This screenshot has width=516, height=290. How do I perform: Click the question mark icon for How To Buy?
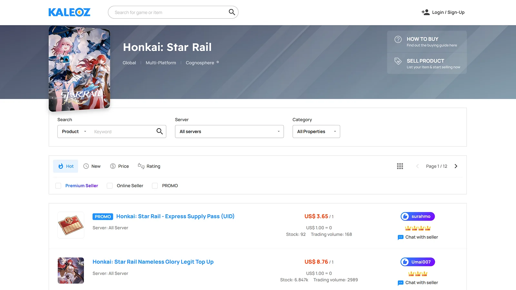[398, 39]
